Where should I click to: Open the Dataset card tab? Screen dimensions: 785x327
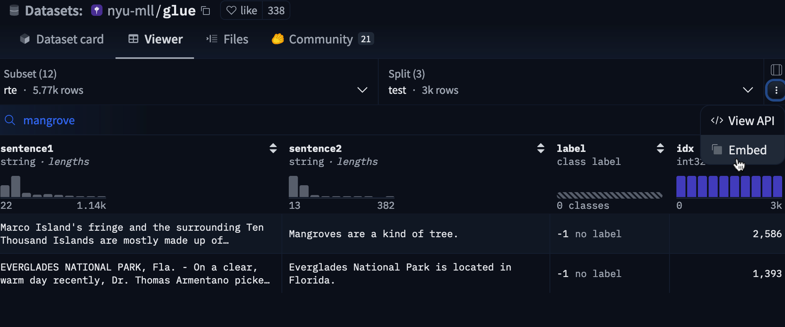[62, 39]
